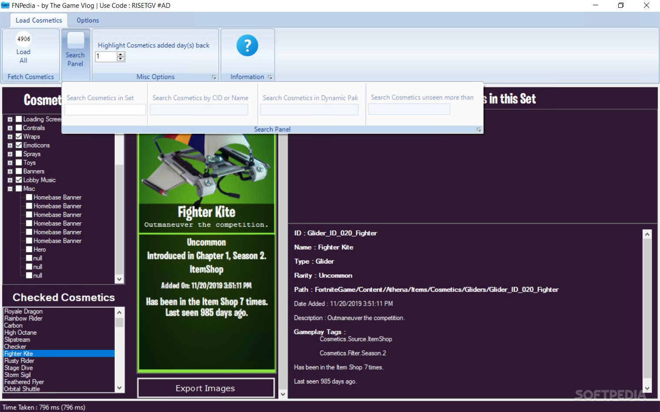The width and height of the screenshot is (660, 412).
Task: Click down arrow of Checked Cosmetics scrollbar
Action: [120, 388]
